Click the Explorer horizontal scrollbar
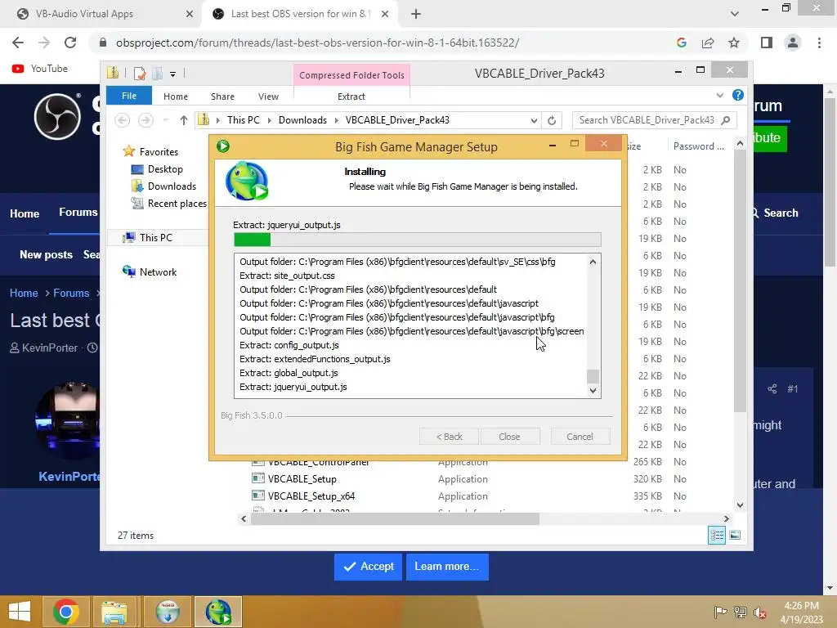Image resolution: width=837 pixels, height=628 pixels. 395,518
